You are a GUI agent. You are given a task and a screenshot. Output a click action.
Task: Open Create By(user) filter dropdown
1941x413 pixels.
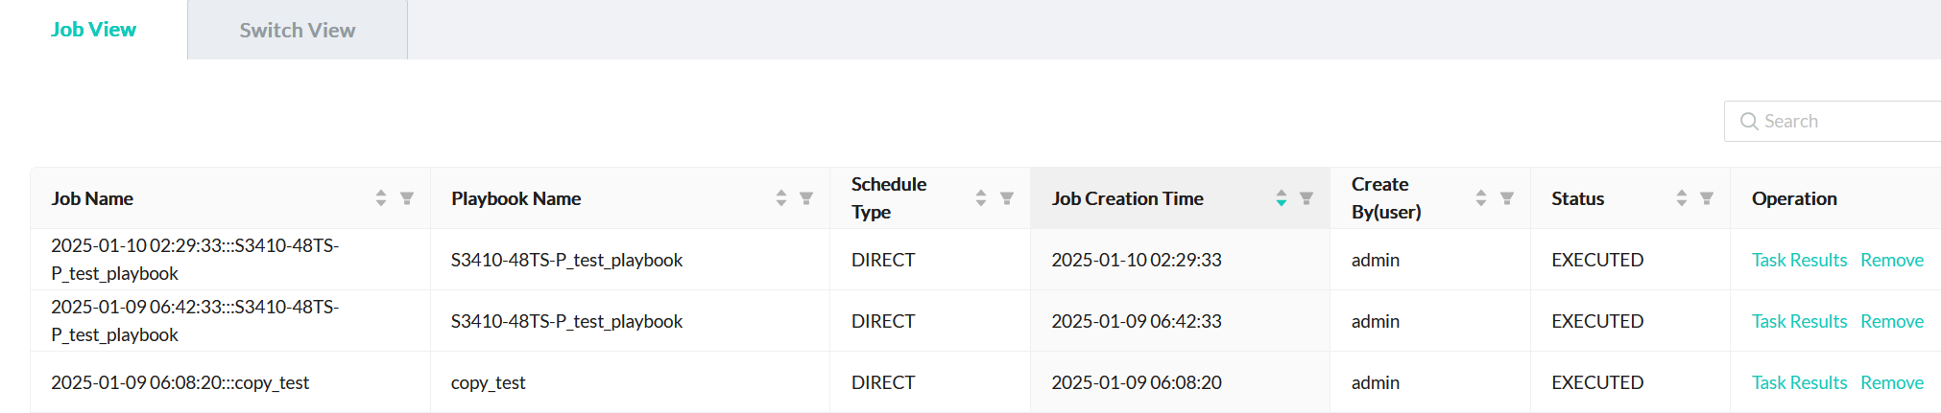point(1507,198)
